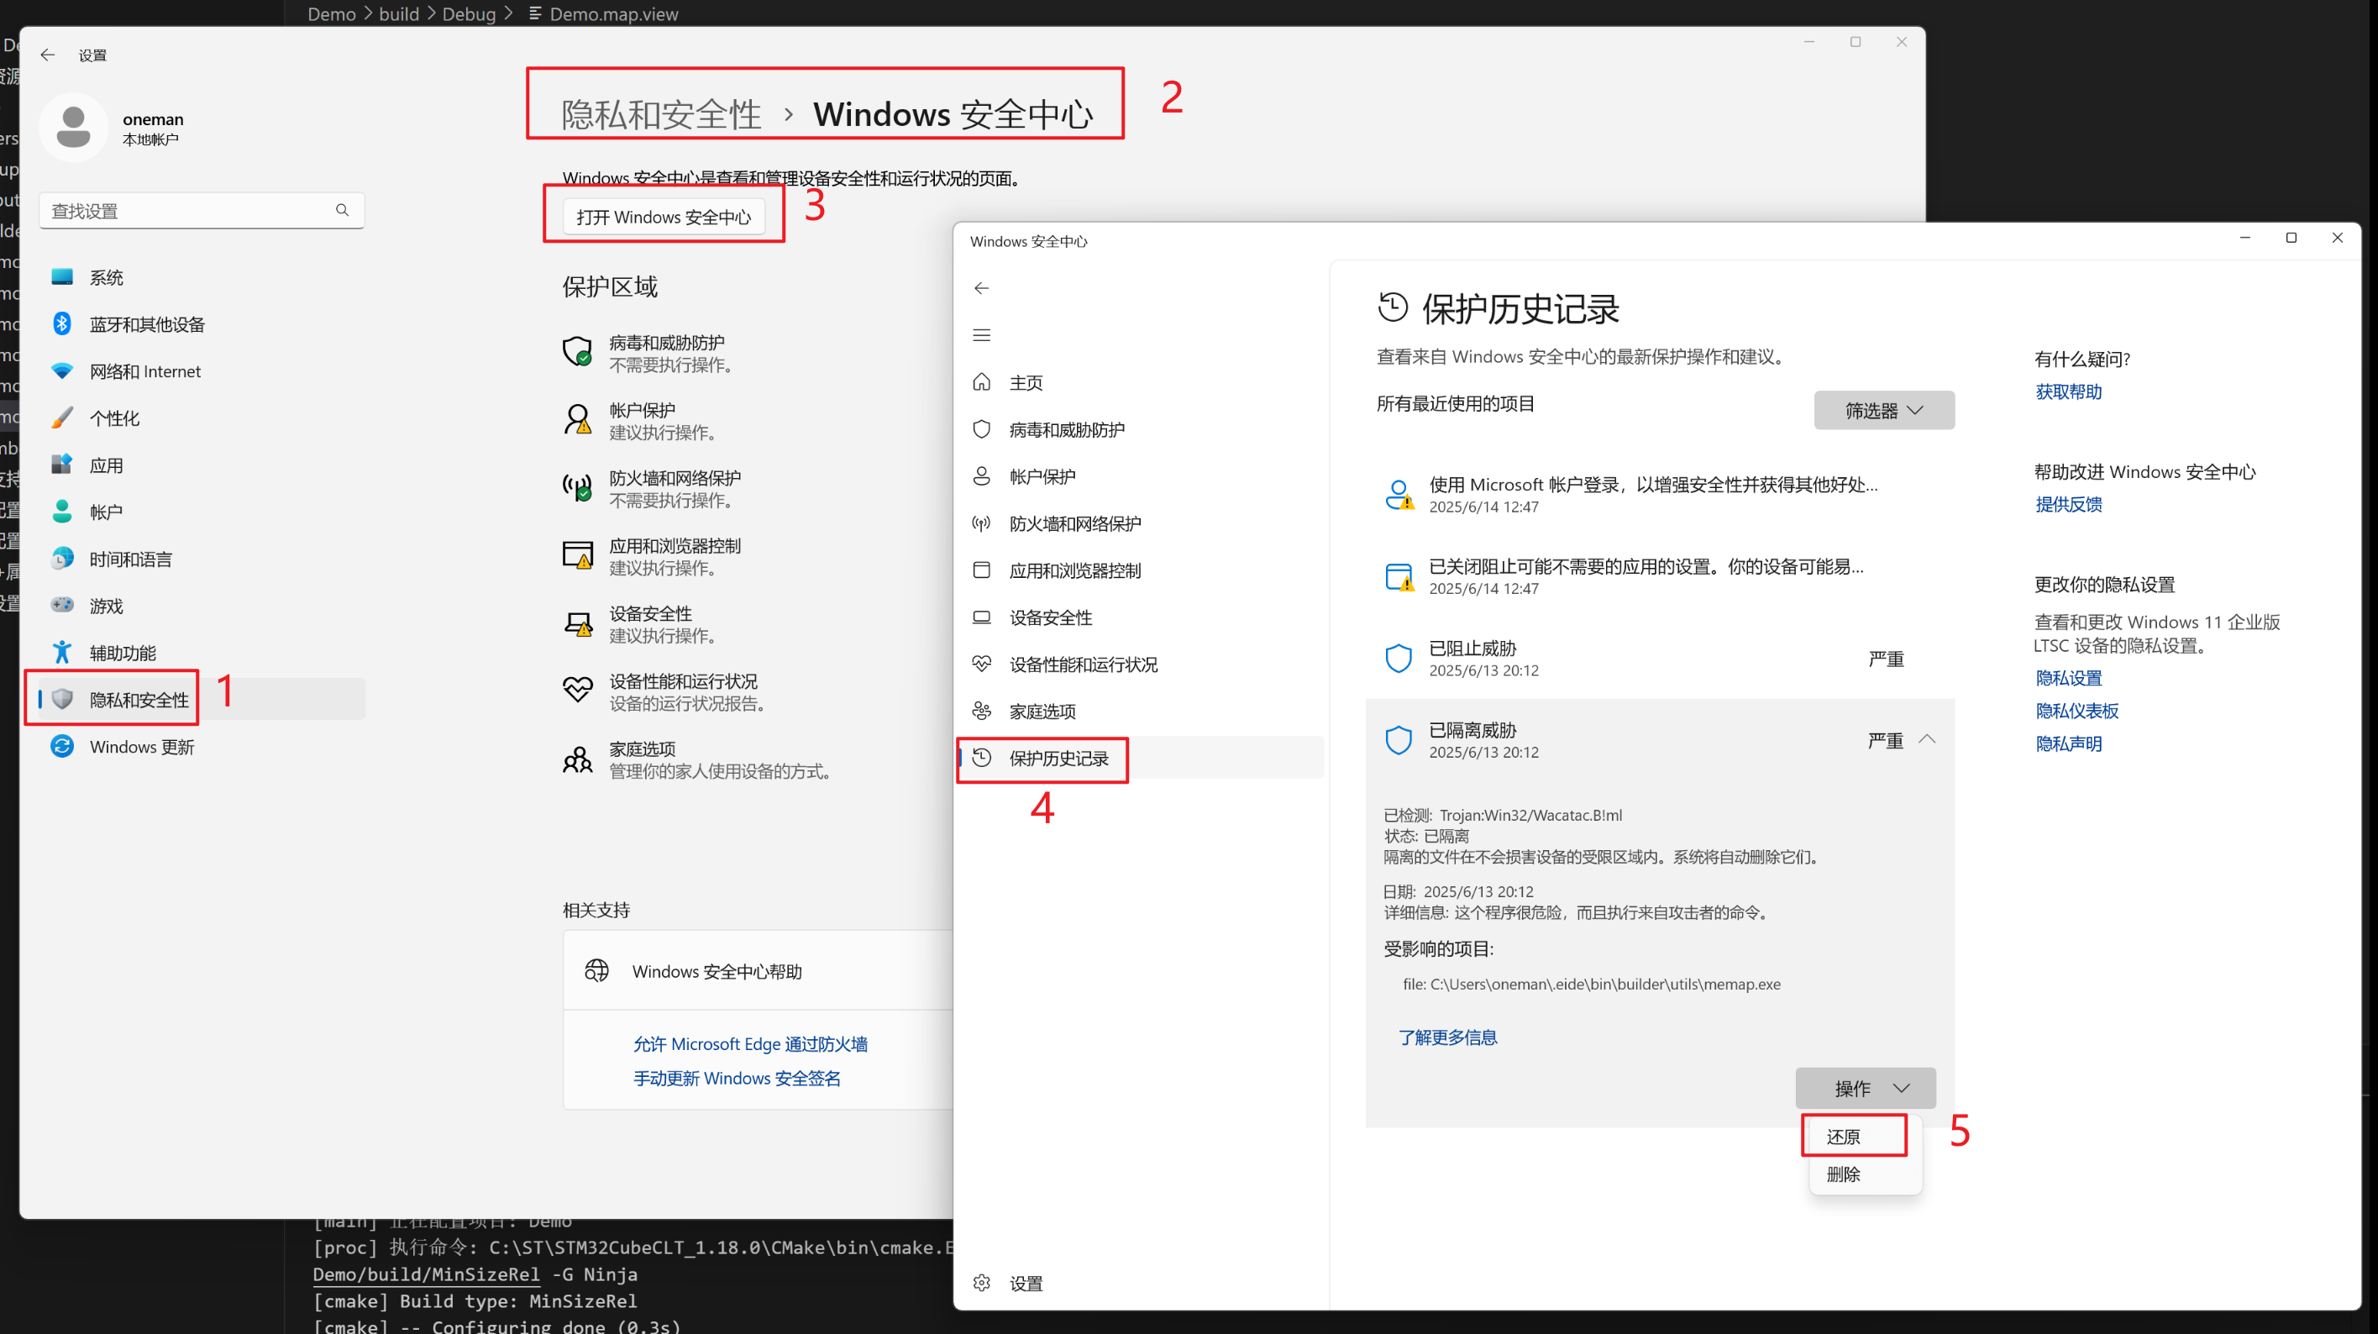Toggle the hamburger menu in Windows 安全中心
2378x1334 pixels.
[x=981, y=335]
